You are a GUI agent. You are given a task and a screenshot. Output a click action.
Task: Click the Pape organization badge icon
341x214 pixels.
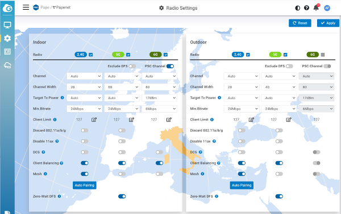tap(36, 7)
